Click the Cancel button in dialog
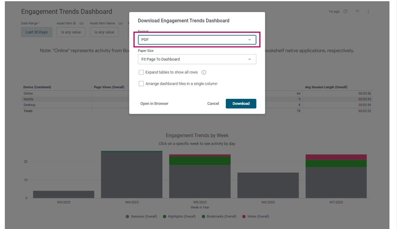Viewport: 397px width, 229px height. pyautogui.click(x=213, y=104)
